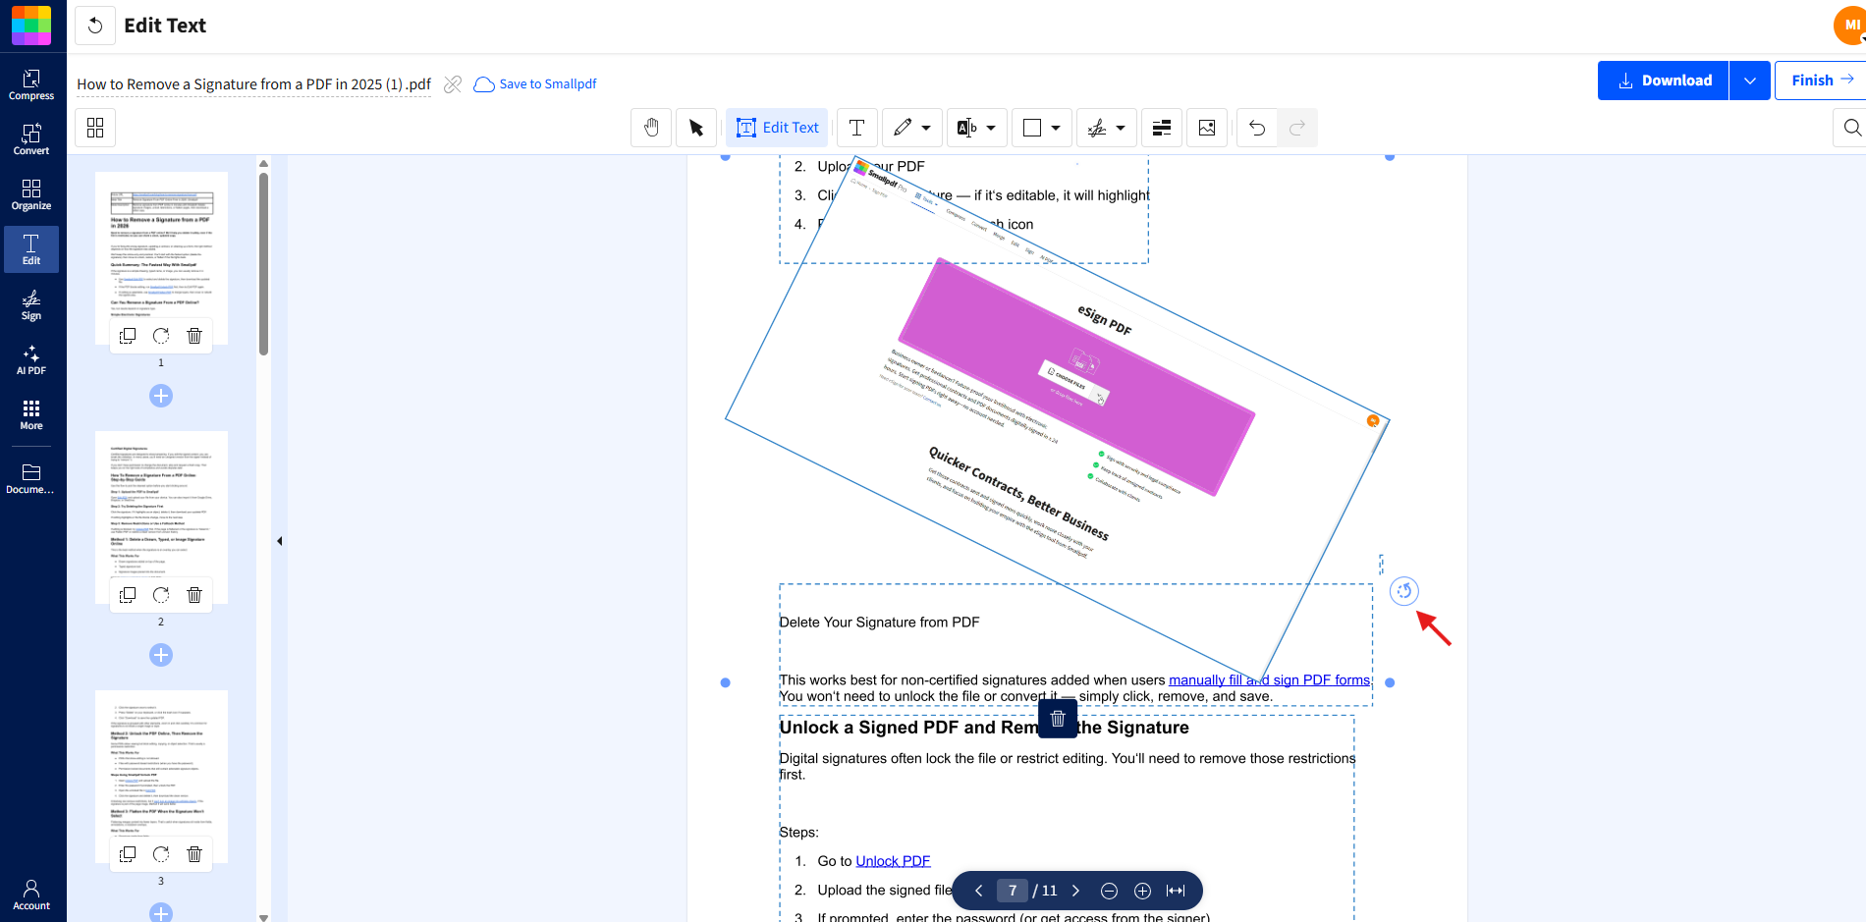Expand the Download options dropdown arrow
Screen dimensions: 1866x922
click(1749, 81)
